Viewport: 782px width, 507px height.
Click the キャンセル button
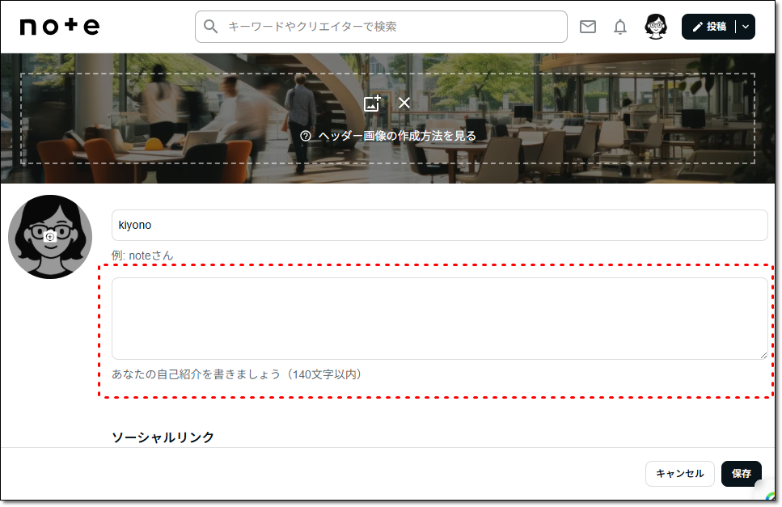679,474
